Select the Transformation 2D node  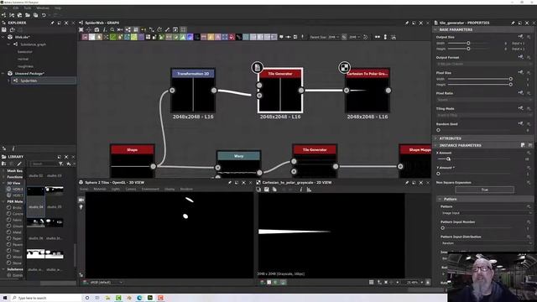point(193,91)
